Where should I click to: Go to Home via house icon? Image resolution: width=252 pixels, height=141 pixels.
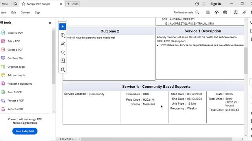[15, 4]
